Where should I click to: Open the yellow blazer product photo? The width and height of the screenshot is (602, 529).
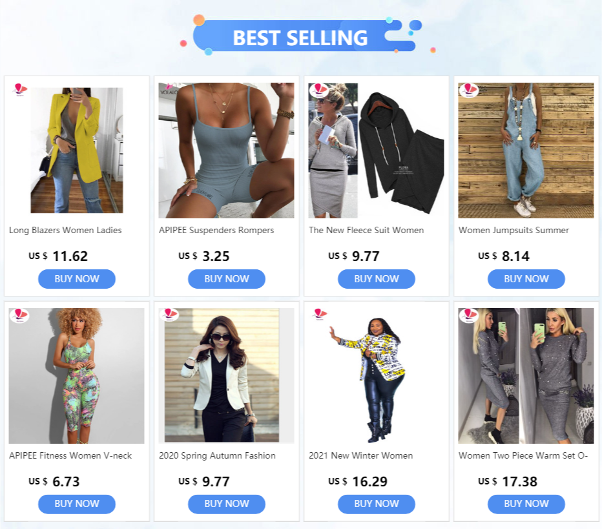coord(77,150)
